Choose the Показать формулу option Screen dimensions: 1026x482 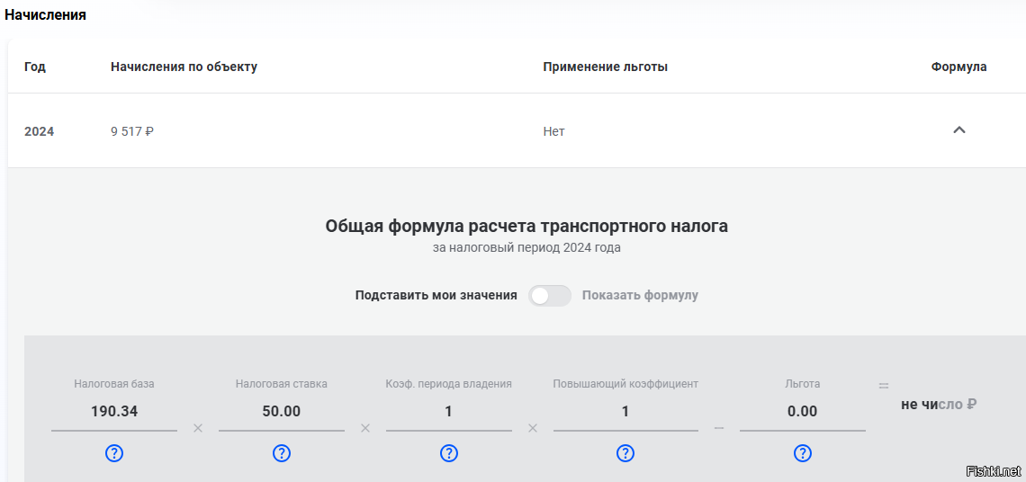640,296
